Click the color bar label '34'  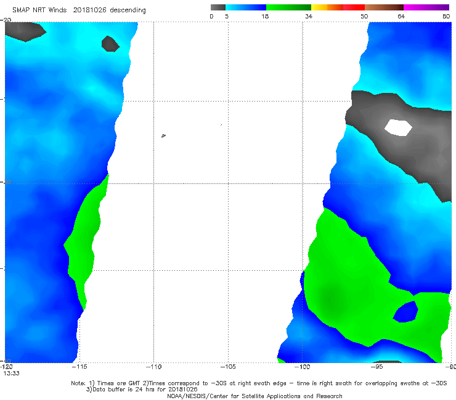pos(309,17)
